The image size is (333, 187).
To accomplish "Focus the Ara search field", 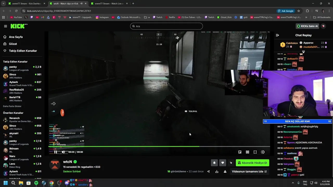I will tap(166, 26).
